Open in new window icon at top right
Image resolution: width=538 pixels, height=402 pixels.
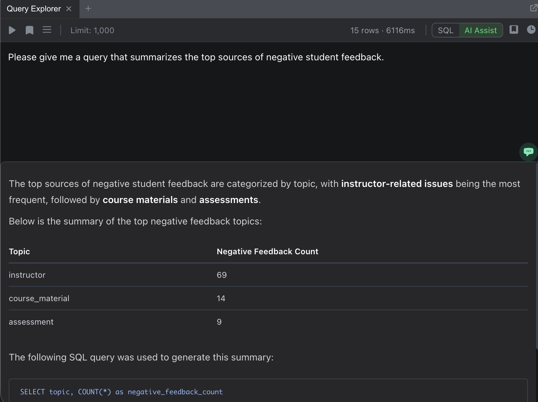pyautogui.click(x=533, y=8)
